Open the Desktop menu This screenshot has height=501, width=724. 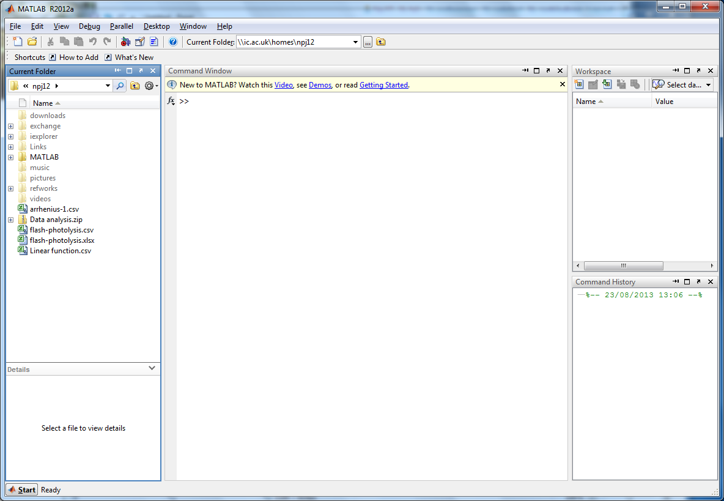tap(157, 26)
